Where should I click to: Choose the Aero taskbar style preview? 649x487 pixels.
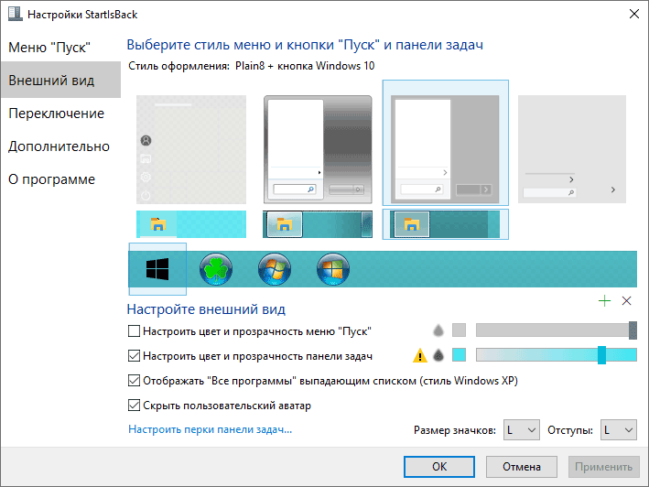click(318, 224)
